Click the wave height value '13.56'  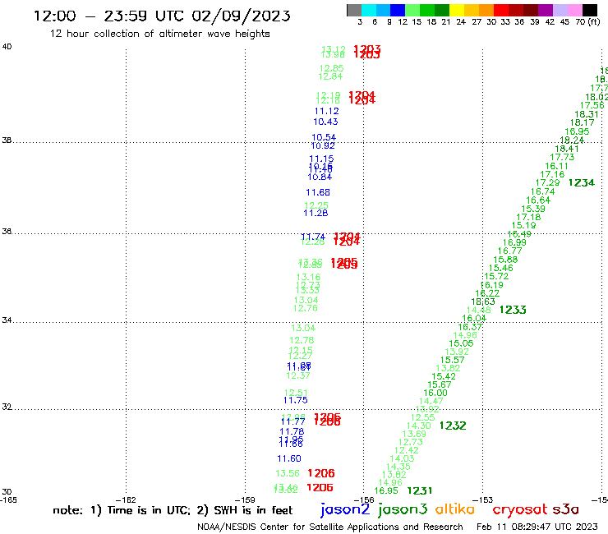coord(288,473)
